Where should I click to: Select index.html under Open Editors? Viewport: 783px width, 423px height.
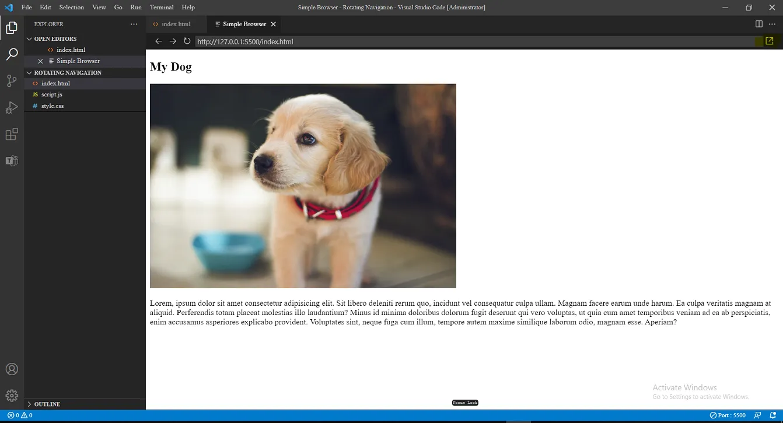85,50
